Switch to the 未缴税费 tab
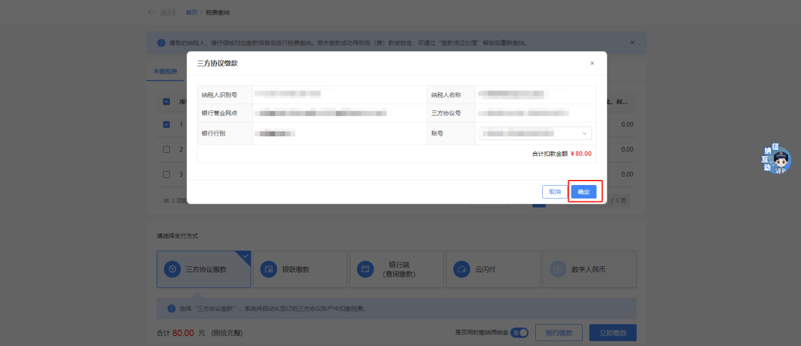Viewport: 801px width, 346px height. 165,72
